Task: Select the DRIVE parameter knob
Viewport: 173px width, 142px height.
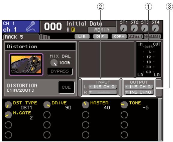Action: point(47,105)
